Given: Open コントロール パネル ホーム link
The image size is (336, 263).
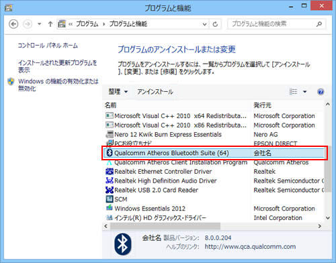Looking at the screenshot, I should [48, 46].
